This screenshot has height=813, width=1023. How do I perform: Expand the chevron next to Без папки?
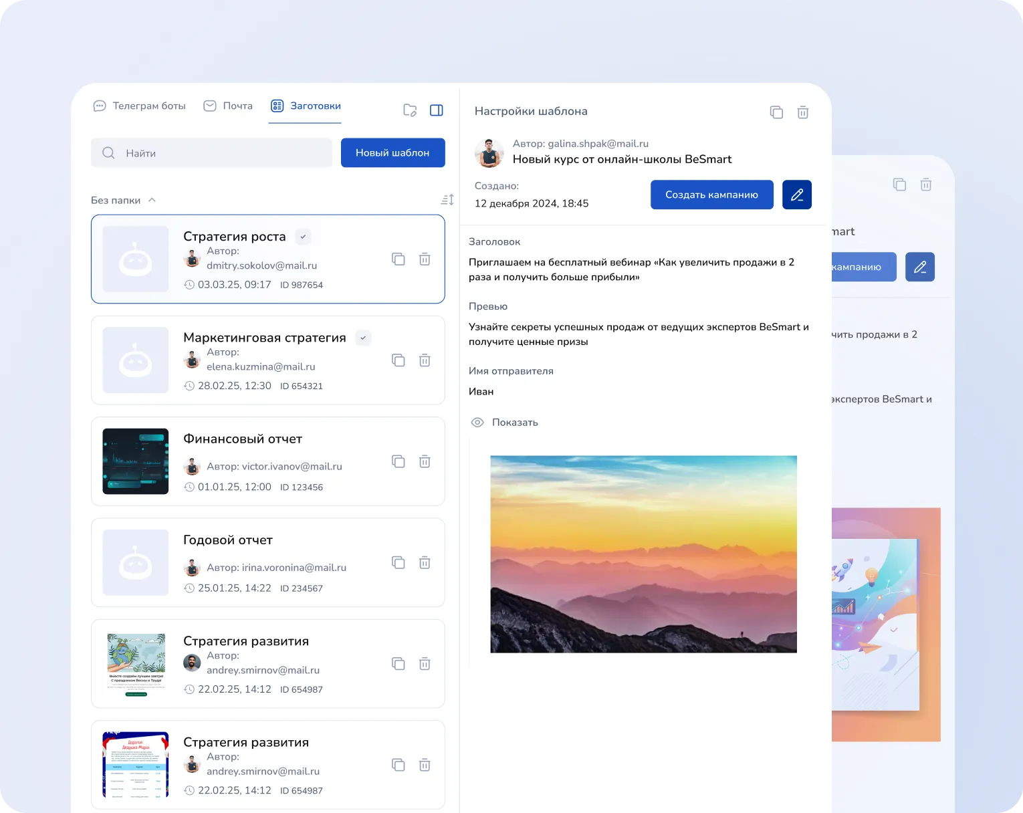click(152, 199)
